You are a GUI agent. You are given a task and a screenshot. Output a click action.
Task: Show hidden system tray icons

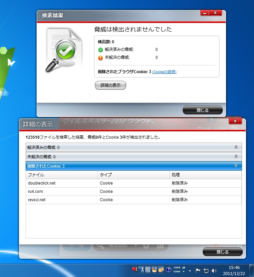[x=190, y=270]
